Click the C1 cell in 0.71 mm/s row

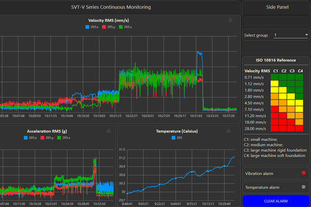[x=275, y=77]
